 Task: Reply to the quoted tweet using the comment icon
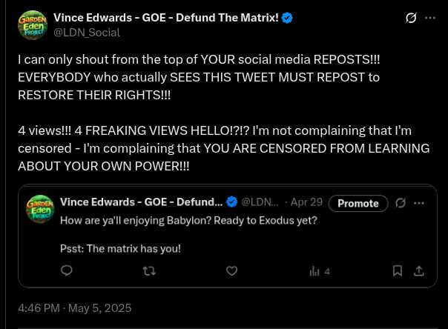[x=67, y=271]
